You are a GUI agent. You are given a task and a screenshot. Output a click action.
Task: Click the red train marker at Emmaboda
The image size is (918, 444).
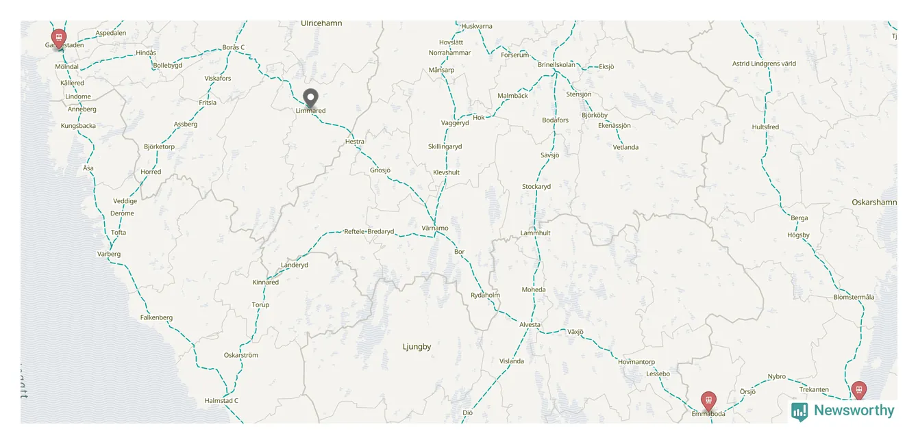pos(708,401)
